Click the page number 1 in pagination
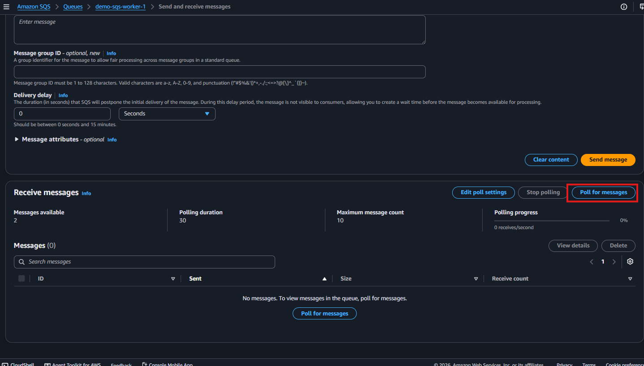The width and height of the screenshot is (644, 366). point(603,262)
